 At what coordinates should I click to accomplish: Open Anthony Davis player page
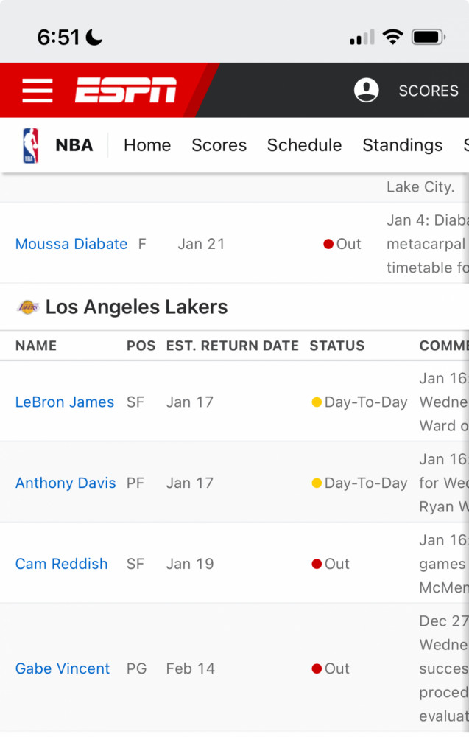coord(66,483)
